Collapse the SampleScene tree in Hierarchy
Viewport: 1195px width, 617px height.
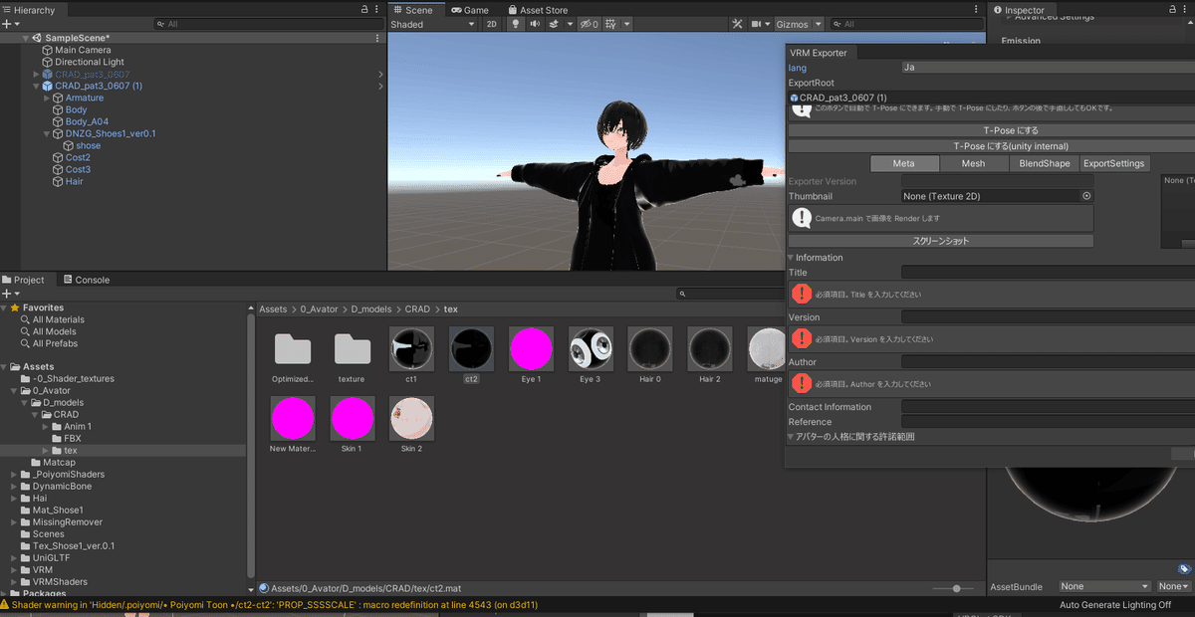[x=25, y=38]
